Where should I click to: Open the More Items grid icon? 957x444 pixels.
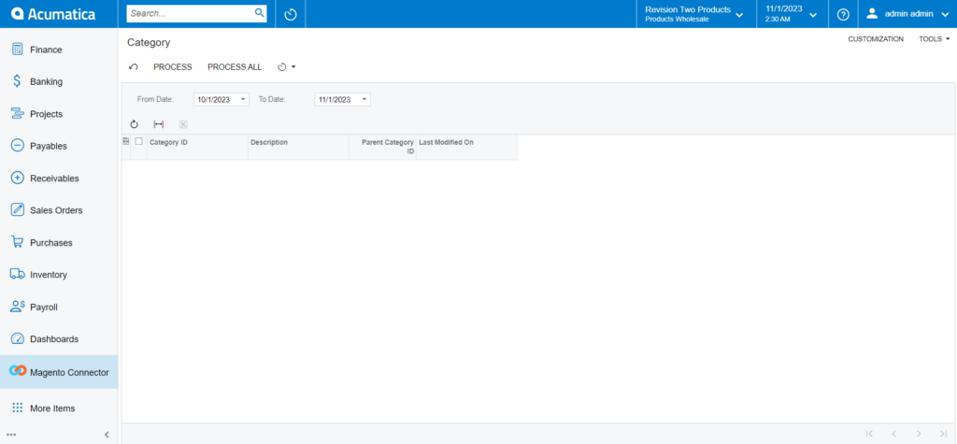tap(18, 408)
